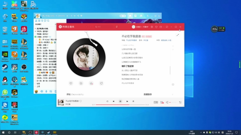Click the forward navigation arrow in NetEase Music

(x=90, y=27)
